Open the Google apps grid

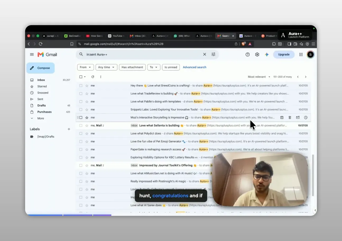pos(301,55)
